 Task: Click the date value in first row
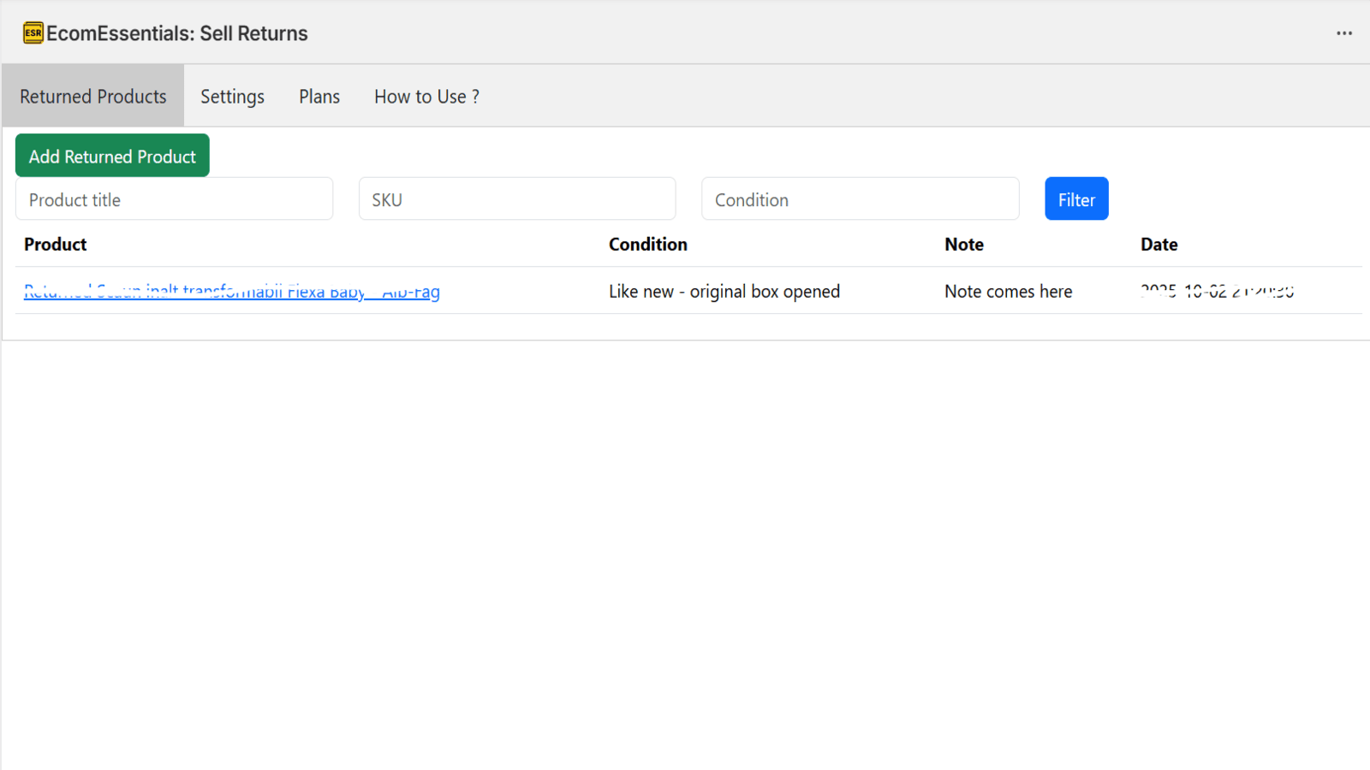(1217, 292)
